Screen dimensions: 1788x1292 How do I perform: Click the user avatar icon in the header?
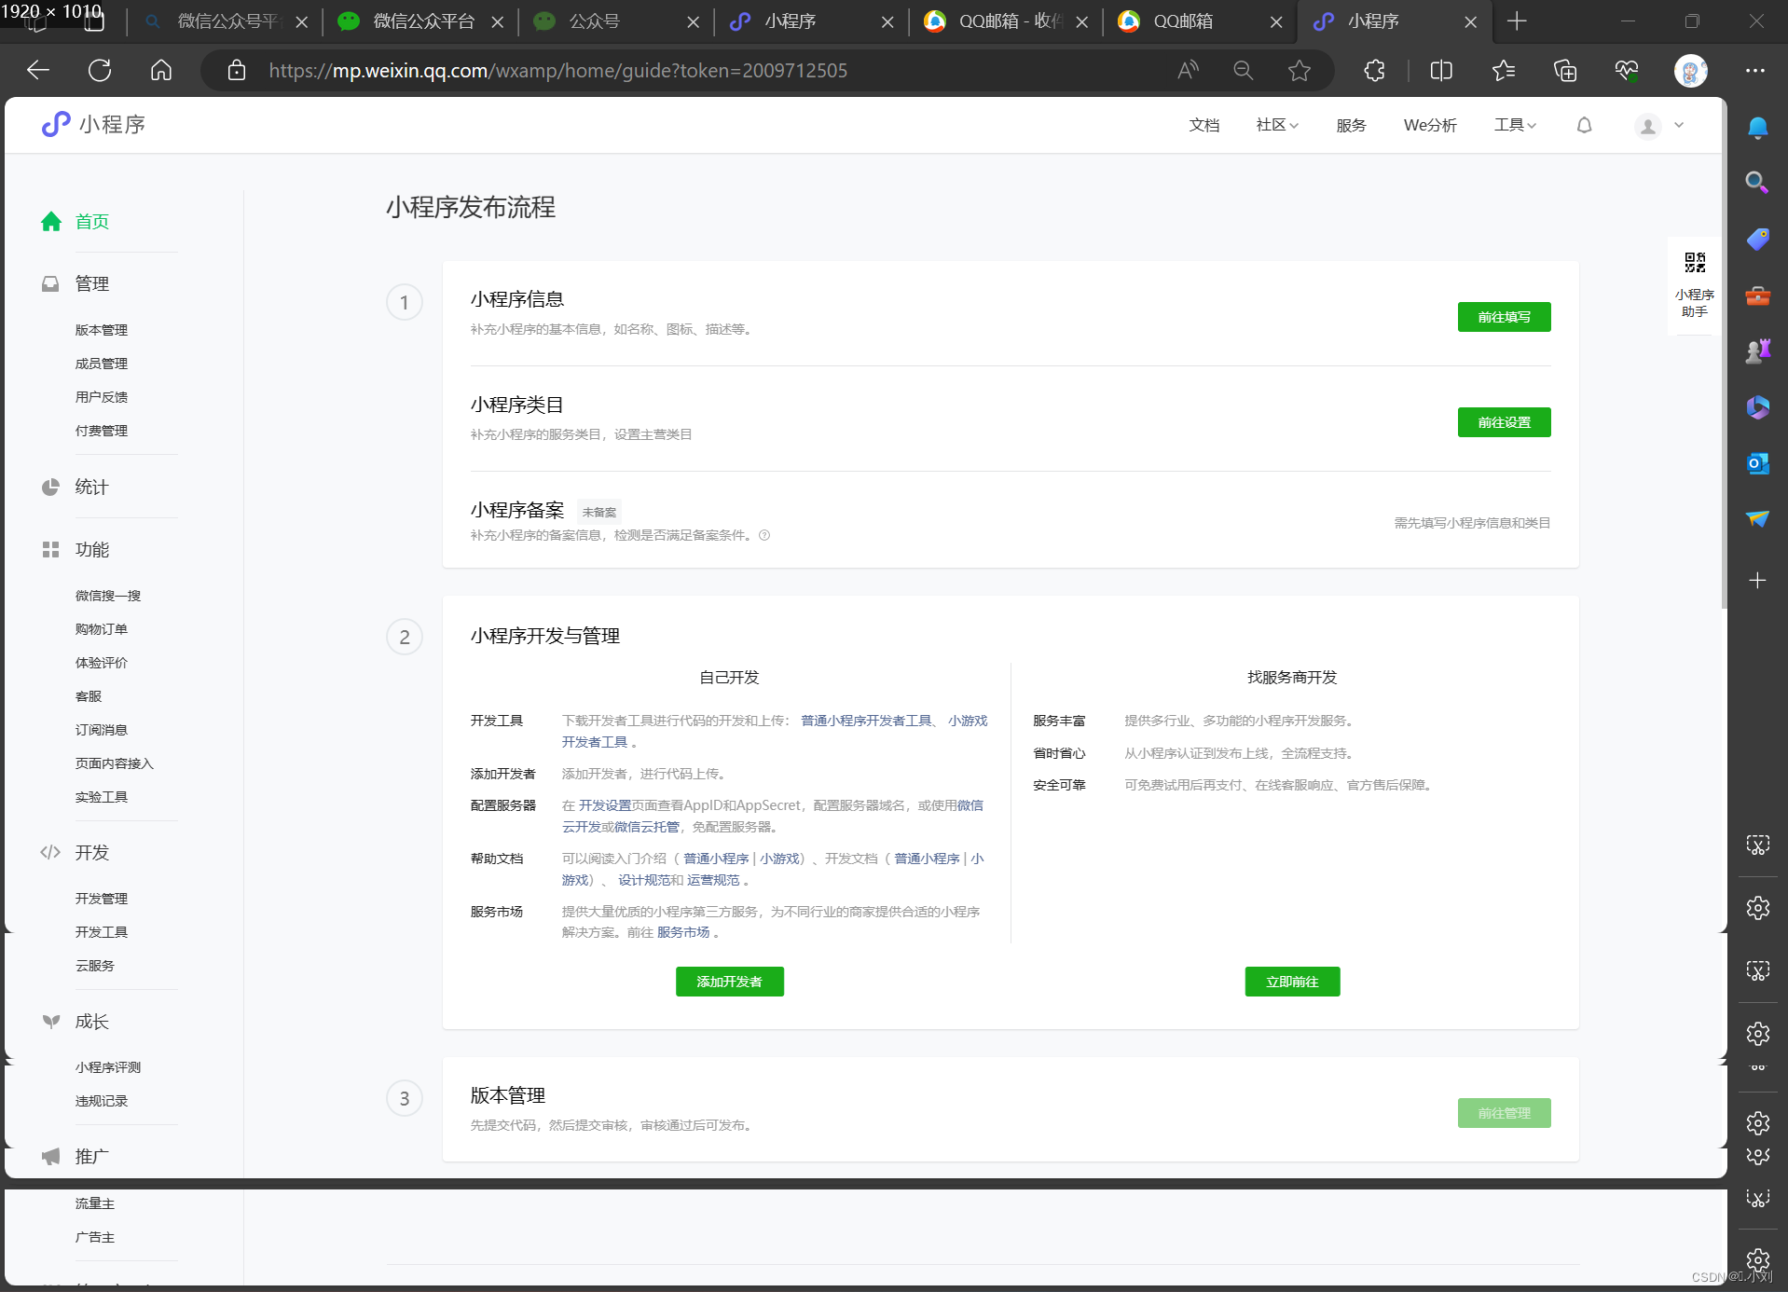click(1647, 125)
